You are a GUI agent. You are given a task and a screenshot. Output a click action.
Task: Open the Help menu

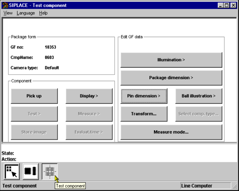(43, 13)
